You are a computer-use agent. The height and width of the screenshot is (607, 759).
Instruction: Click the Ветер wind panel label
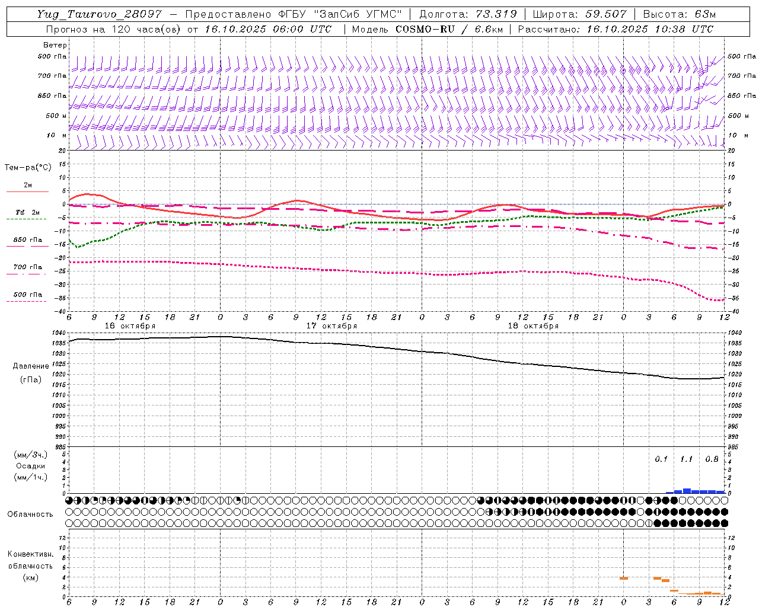55,45
